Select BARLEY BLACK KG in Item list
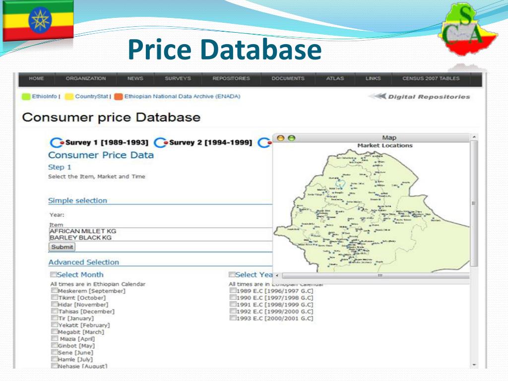The width and height of the screenshot is (508, 381). 80,238
